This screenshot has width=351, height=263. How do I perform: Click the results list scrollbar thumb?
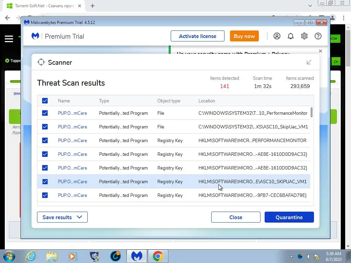point(311,112)
